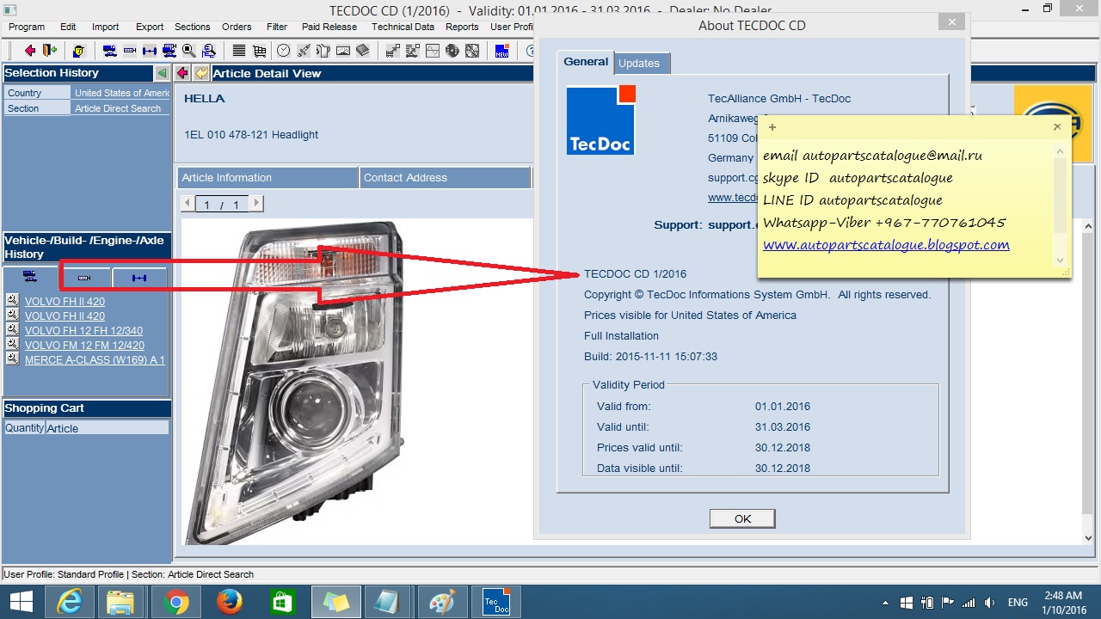The image size is (1101, 619).
Task: Select the red back arrow toolbar icon
Action: tap(29, 51)
